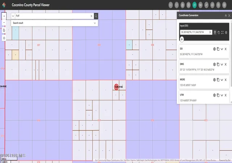The image size is (232, 163).
Task: Expand the UTM output row
Action: tap(222, 95)
